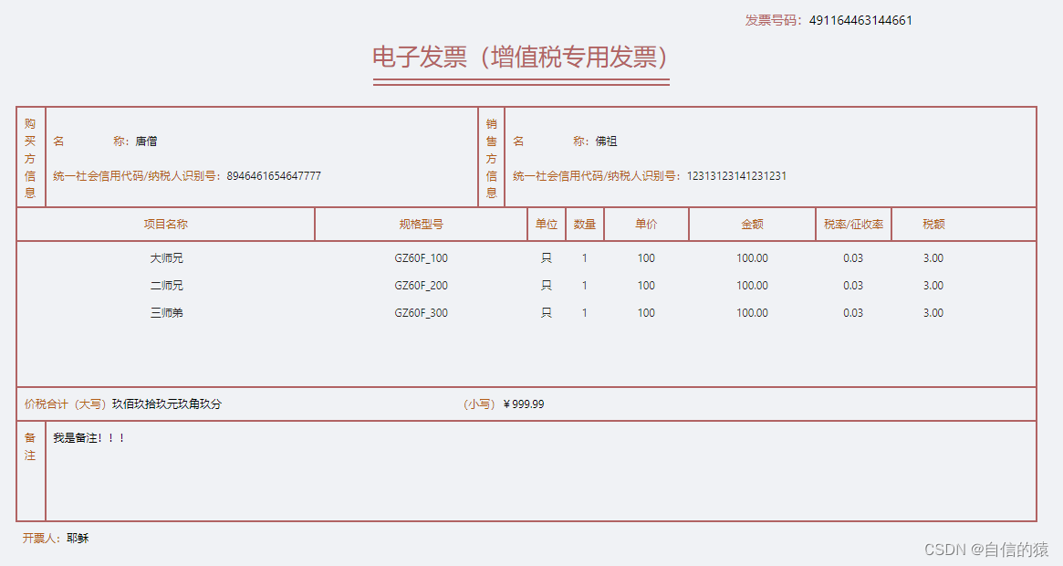The height and width of the screenshot is (566, 1063).
Task: Select the issuer name 耶稣
Action: coord(78,539)
